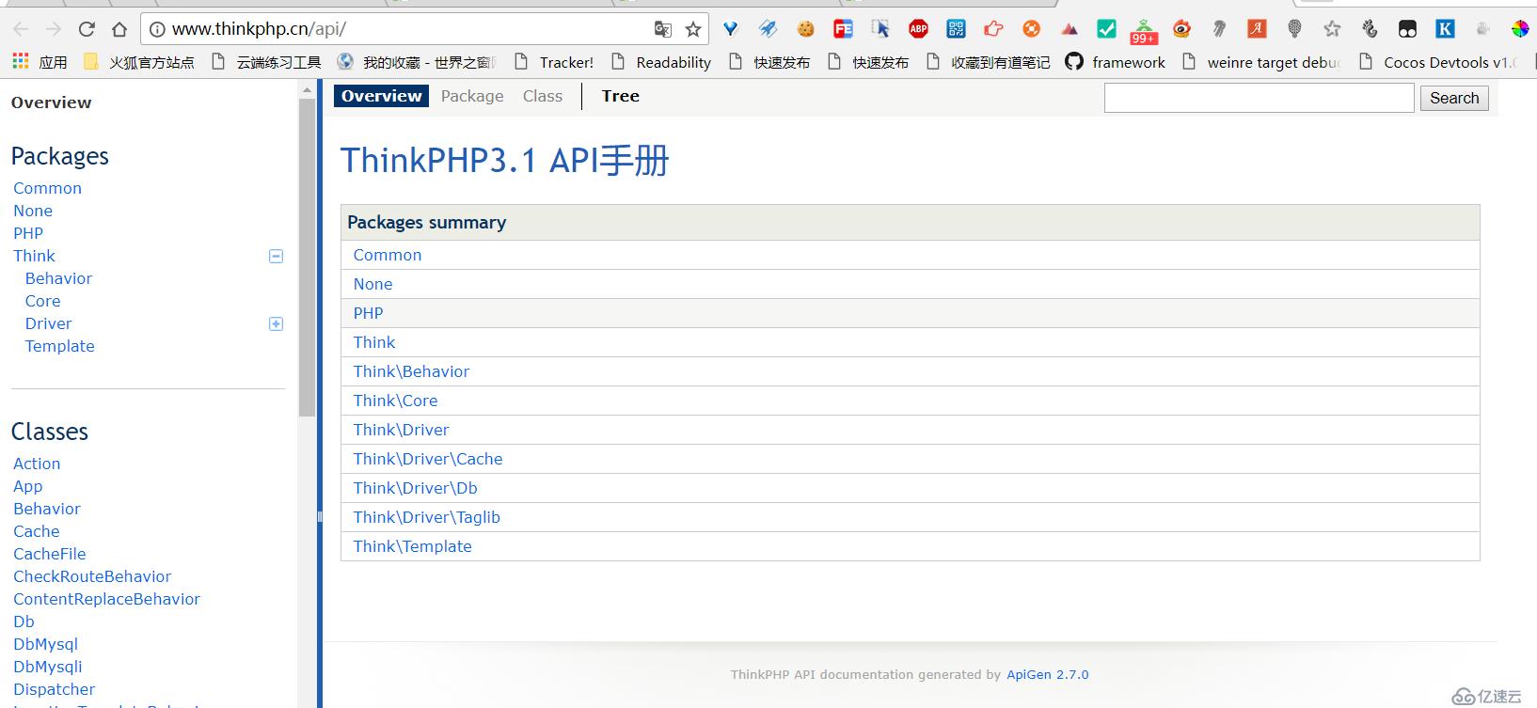
Task: Open the CheckRouteBehavior class link
Action: click(92, 576)
